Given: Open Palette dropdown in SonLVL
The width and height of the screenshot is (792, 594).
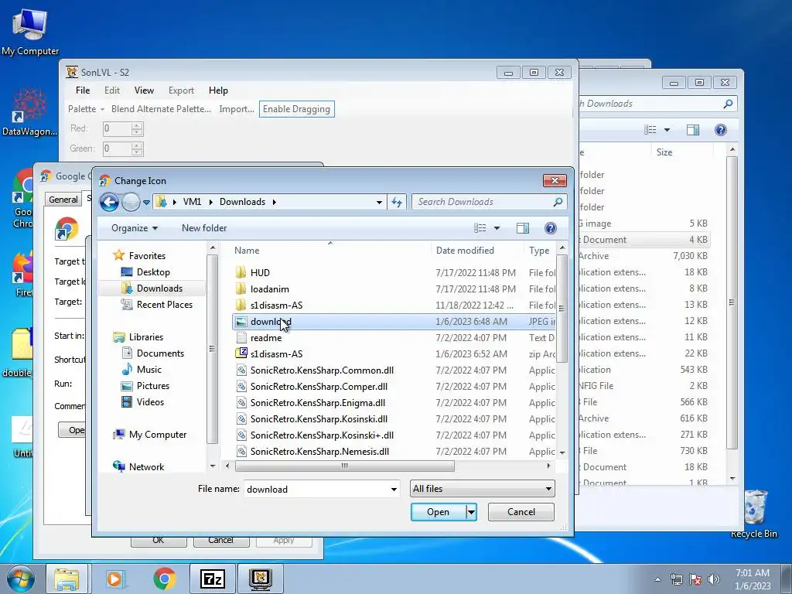Looking at the screenshot, I should 86,109.
